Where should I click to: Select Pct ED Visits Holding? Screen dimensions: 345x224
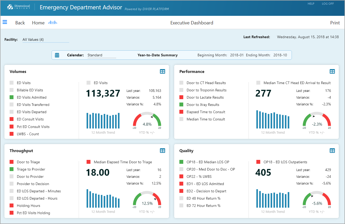[33, 213]
